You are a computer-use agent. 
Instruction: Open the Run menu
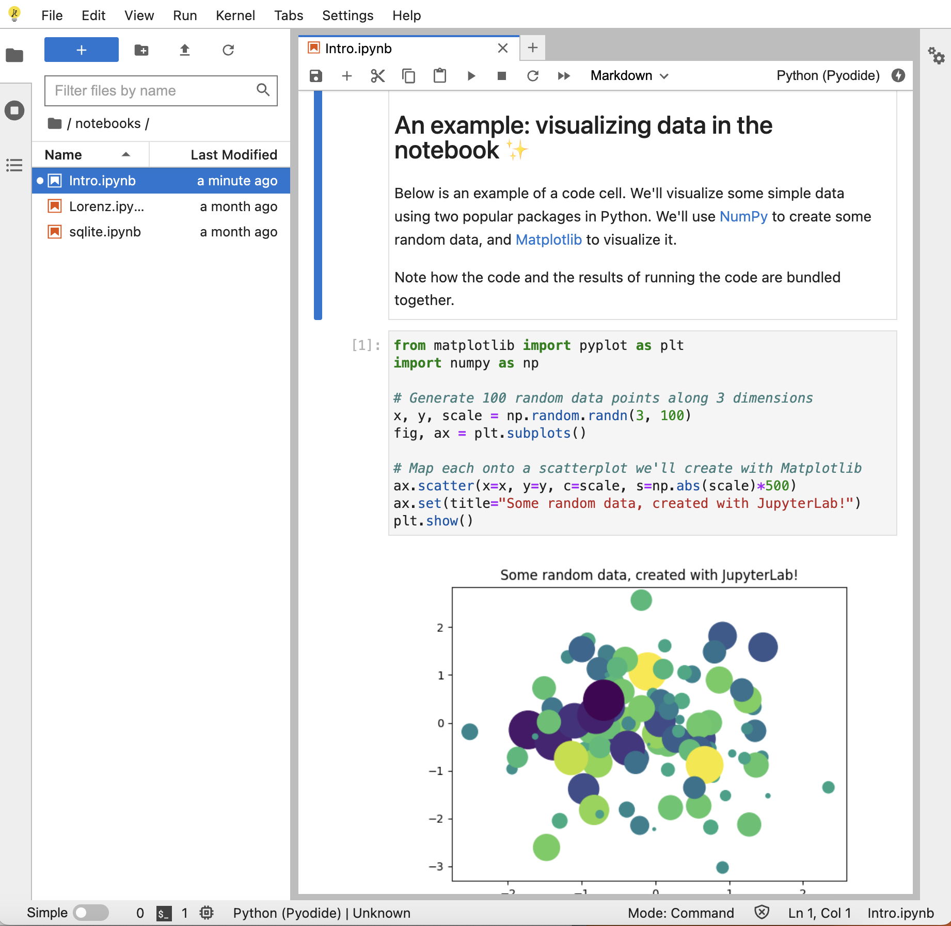point(185,15)
